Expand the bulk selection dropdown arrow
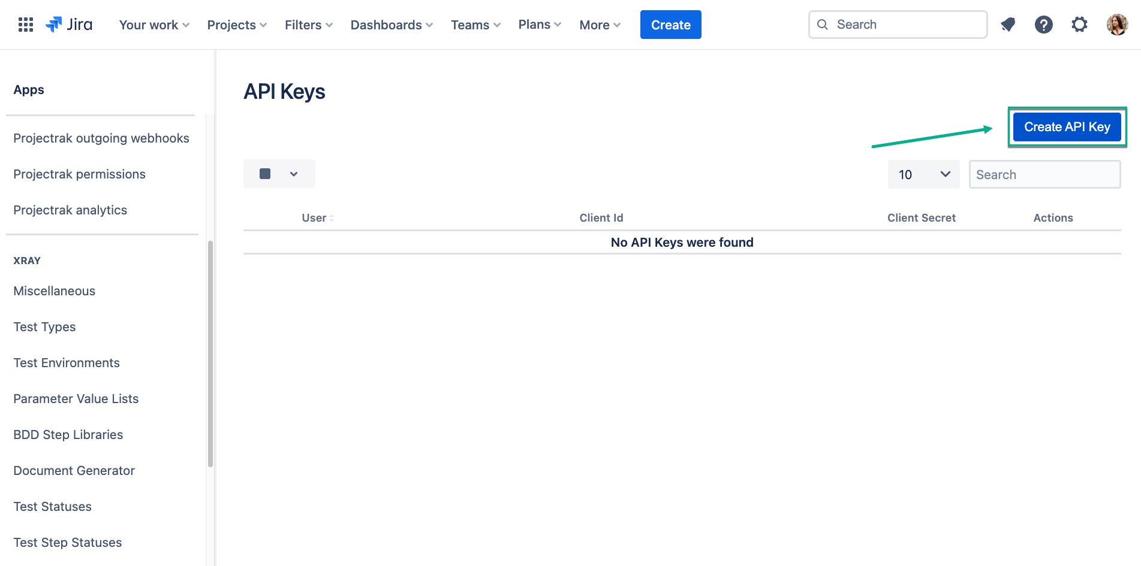This screenshot has width=1141, height=566. pos(294,174)
